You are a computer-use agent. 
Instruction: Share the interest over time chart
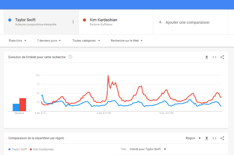(222, 57)
